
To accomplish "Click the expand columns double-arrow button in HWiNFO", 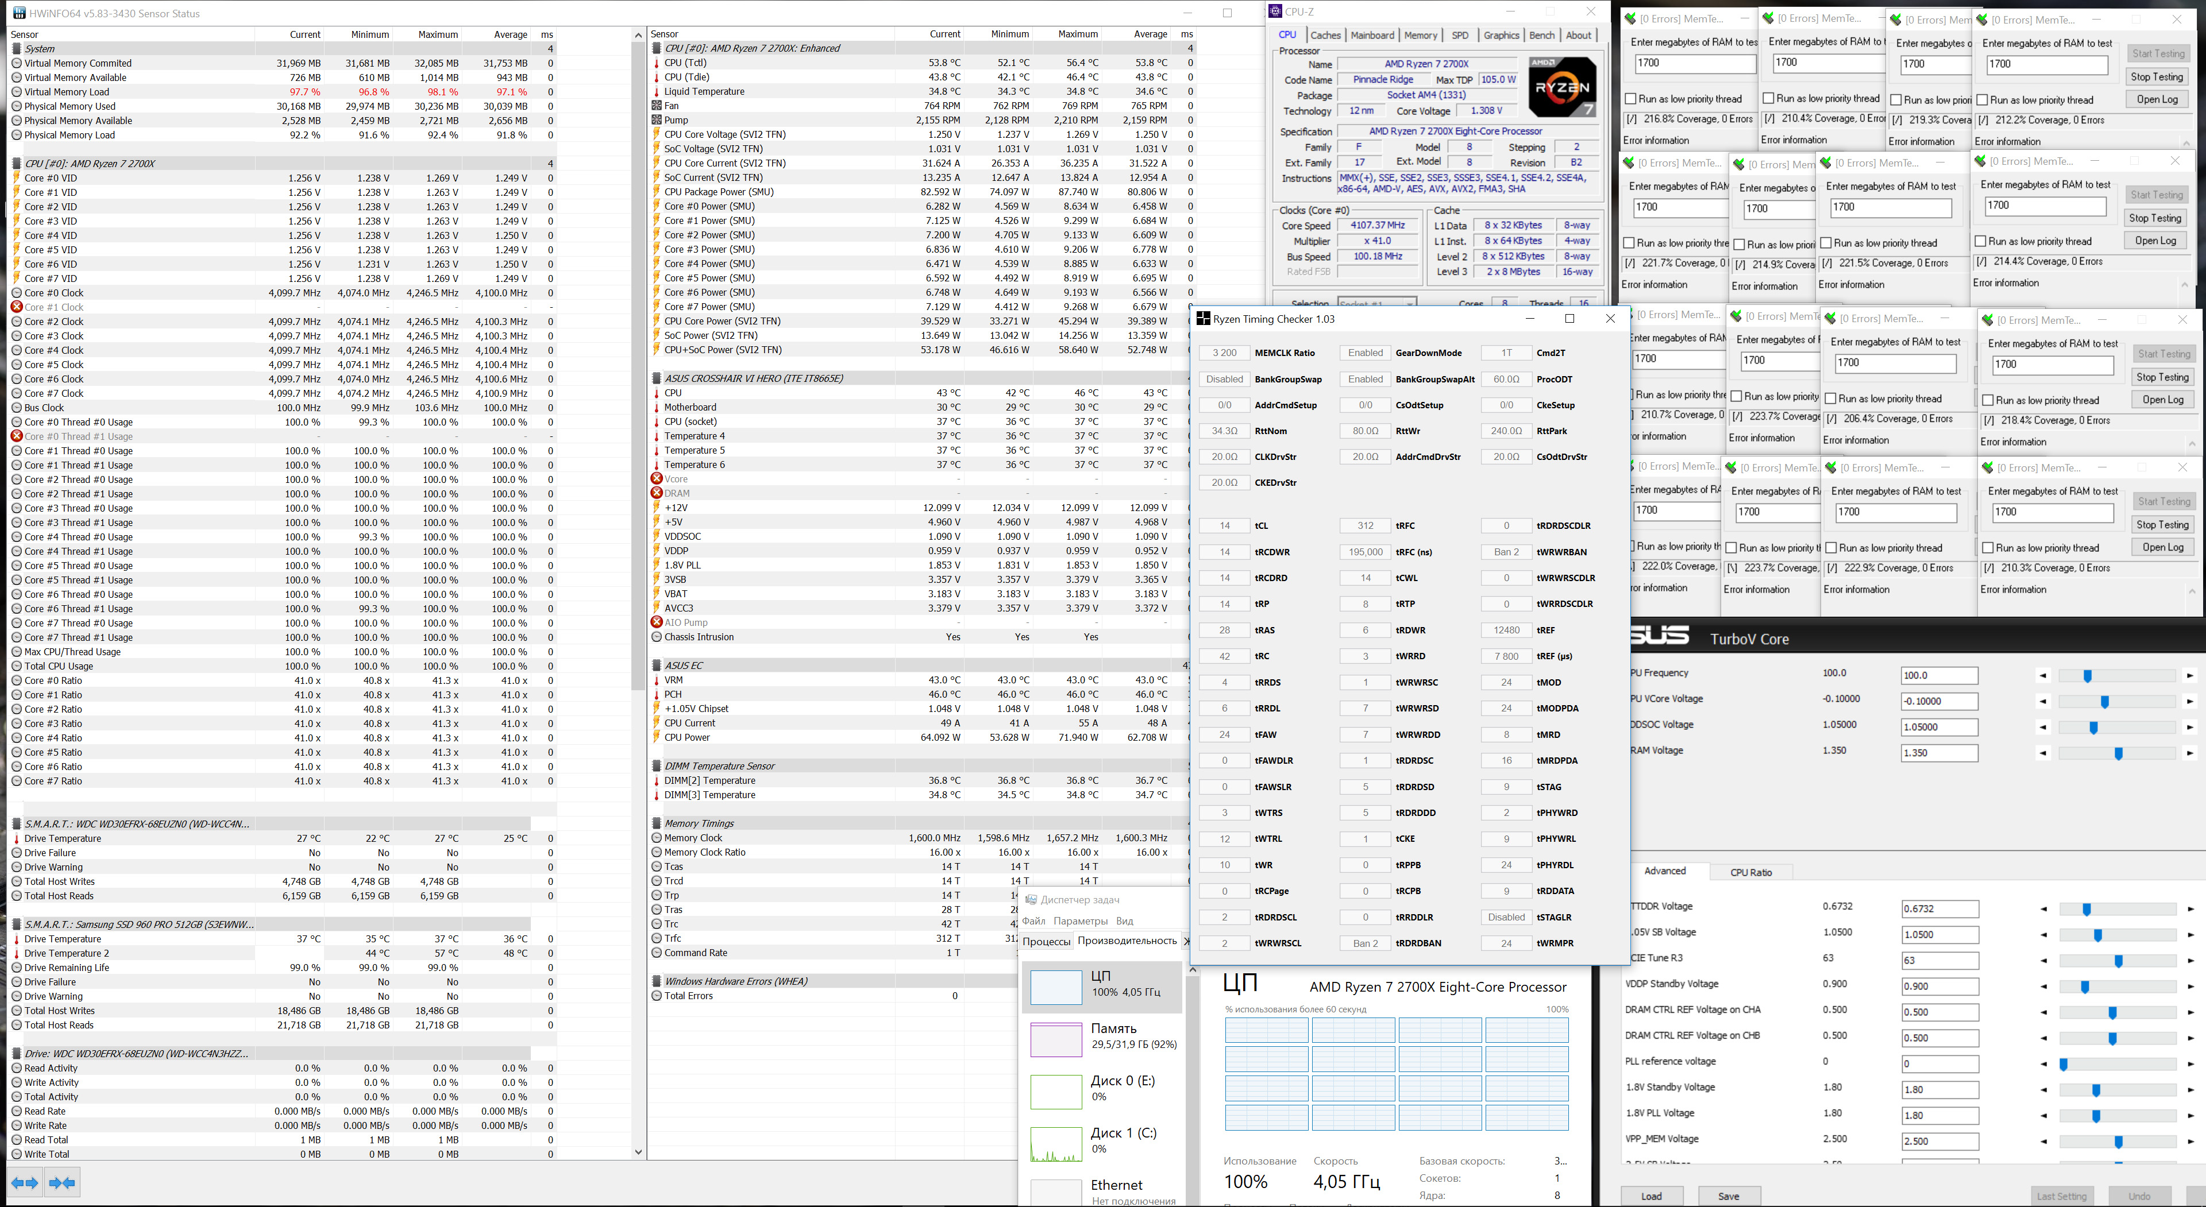I will (25, 1183).
